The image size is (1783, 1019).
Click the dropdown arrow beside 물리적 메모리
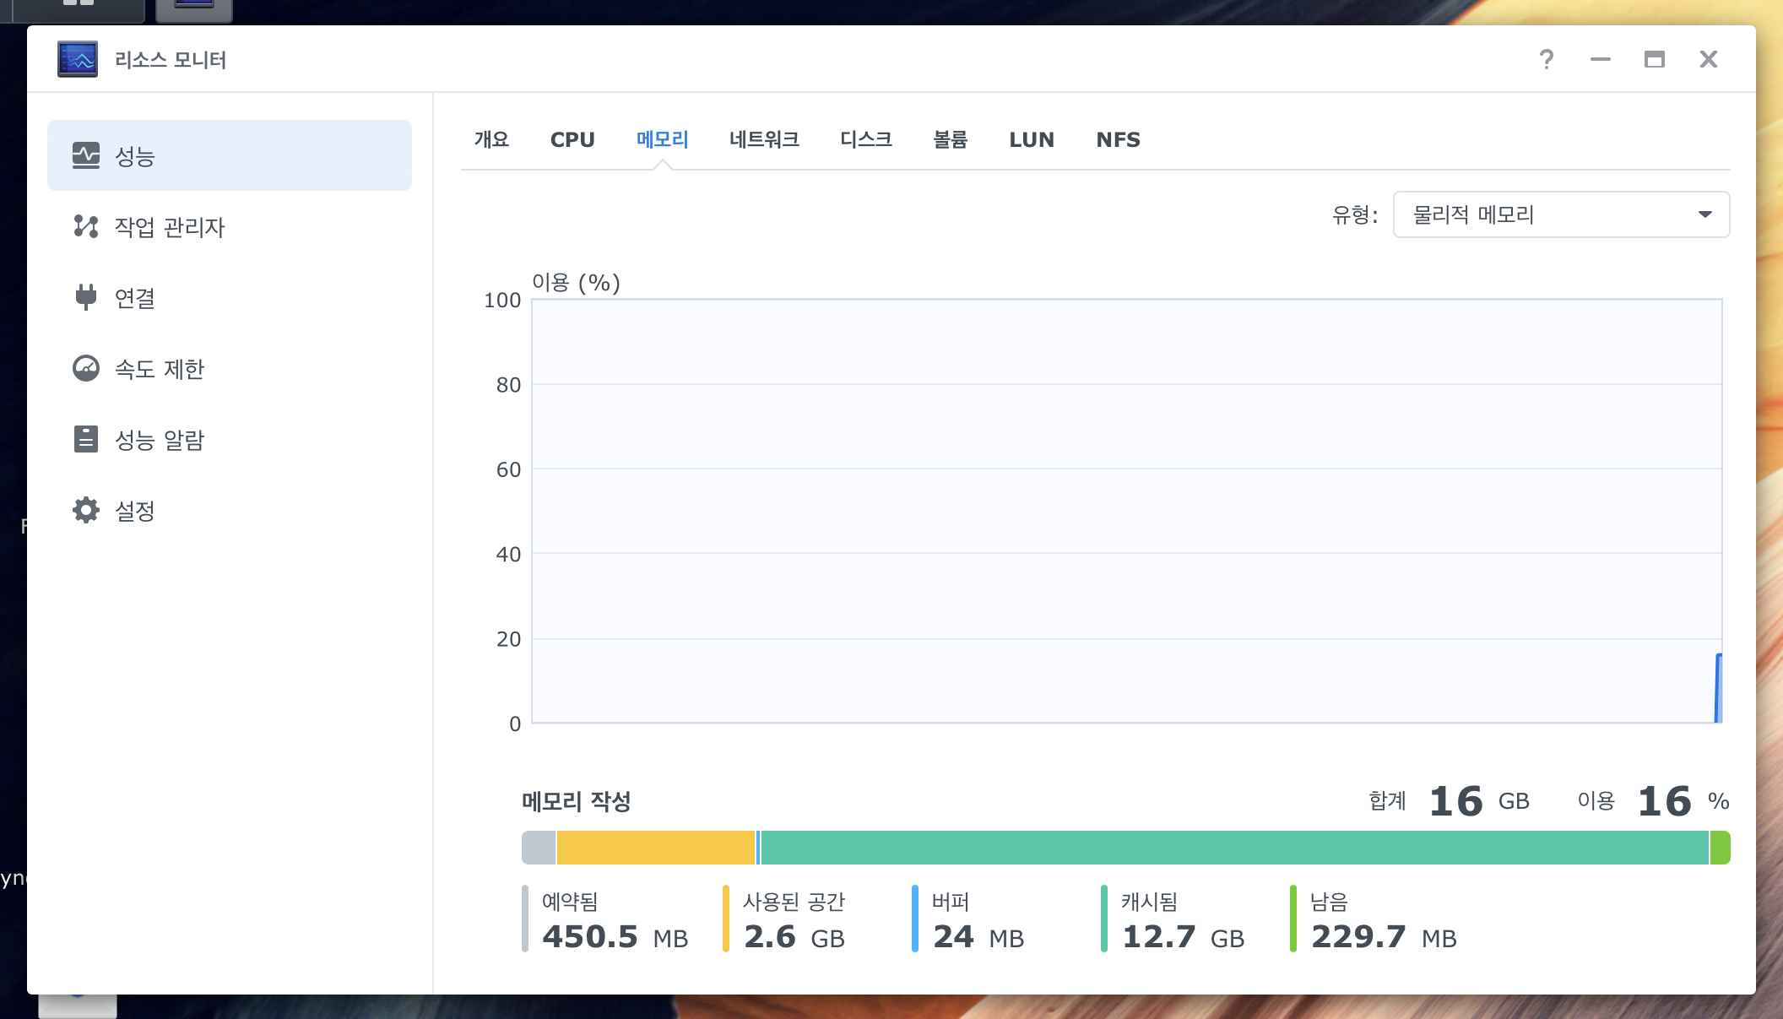(x=1704, y=214)
